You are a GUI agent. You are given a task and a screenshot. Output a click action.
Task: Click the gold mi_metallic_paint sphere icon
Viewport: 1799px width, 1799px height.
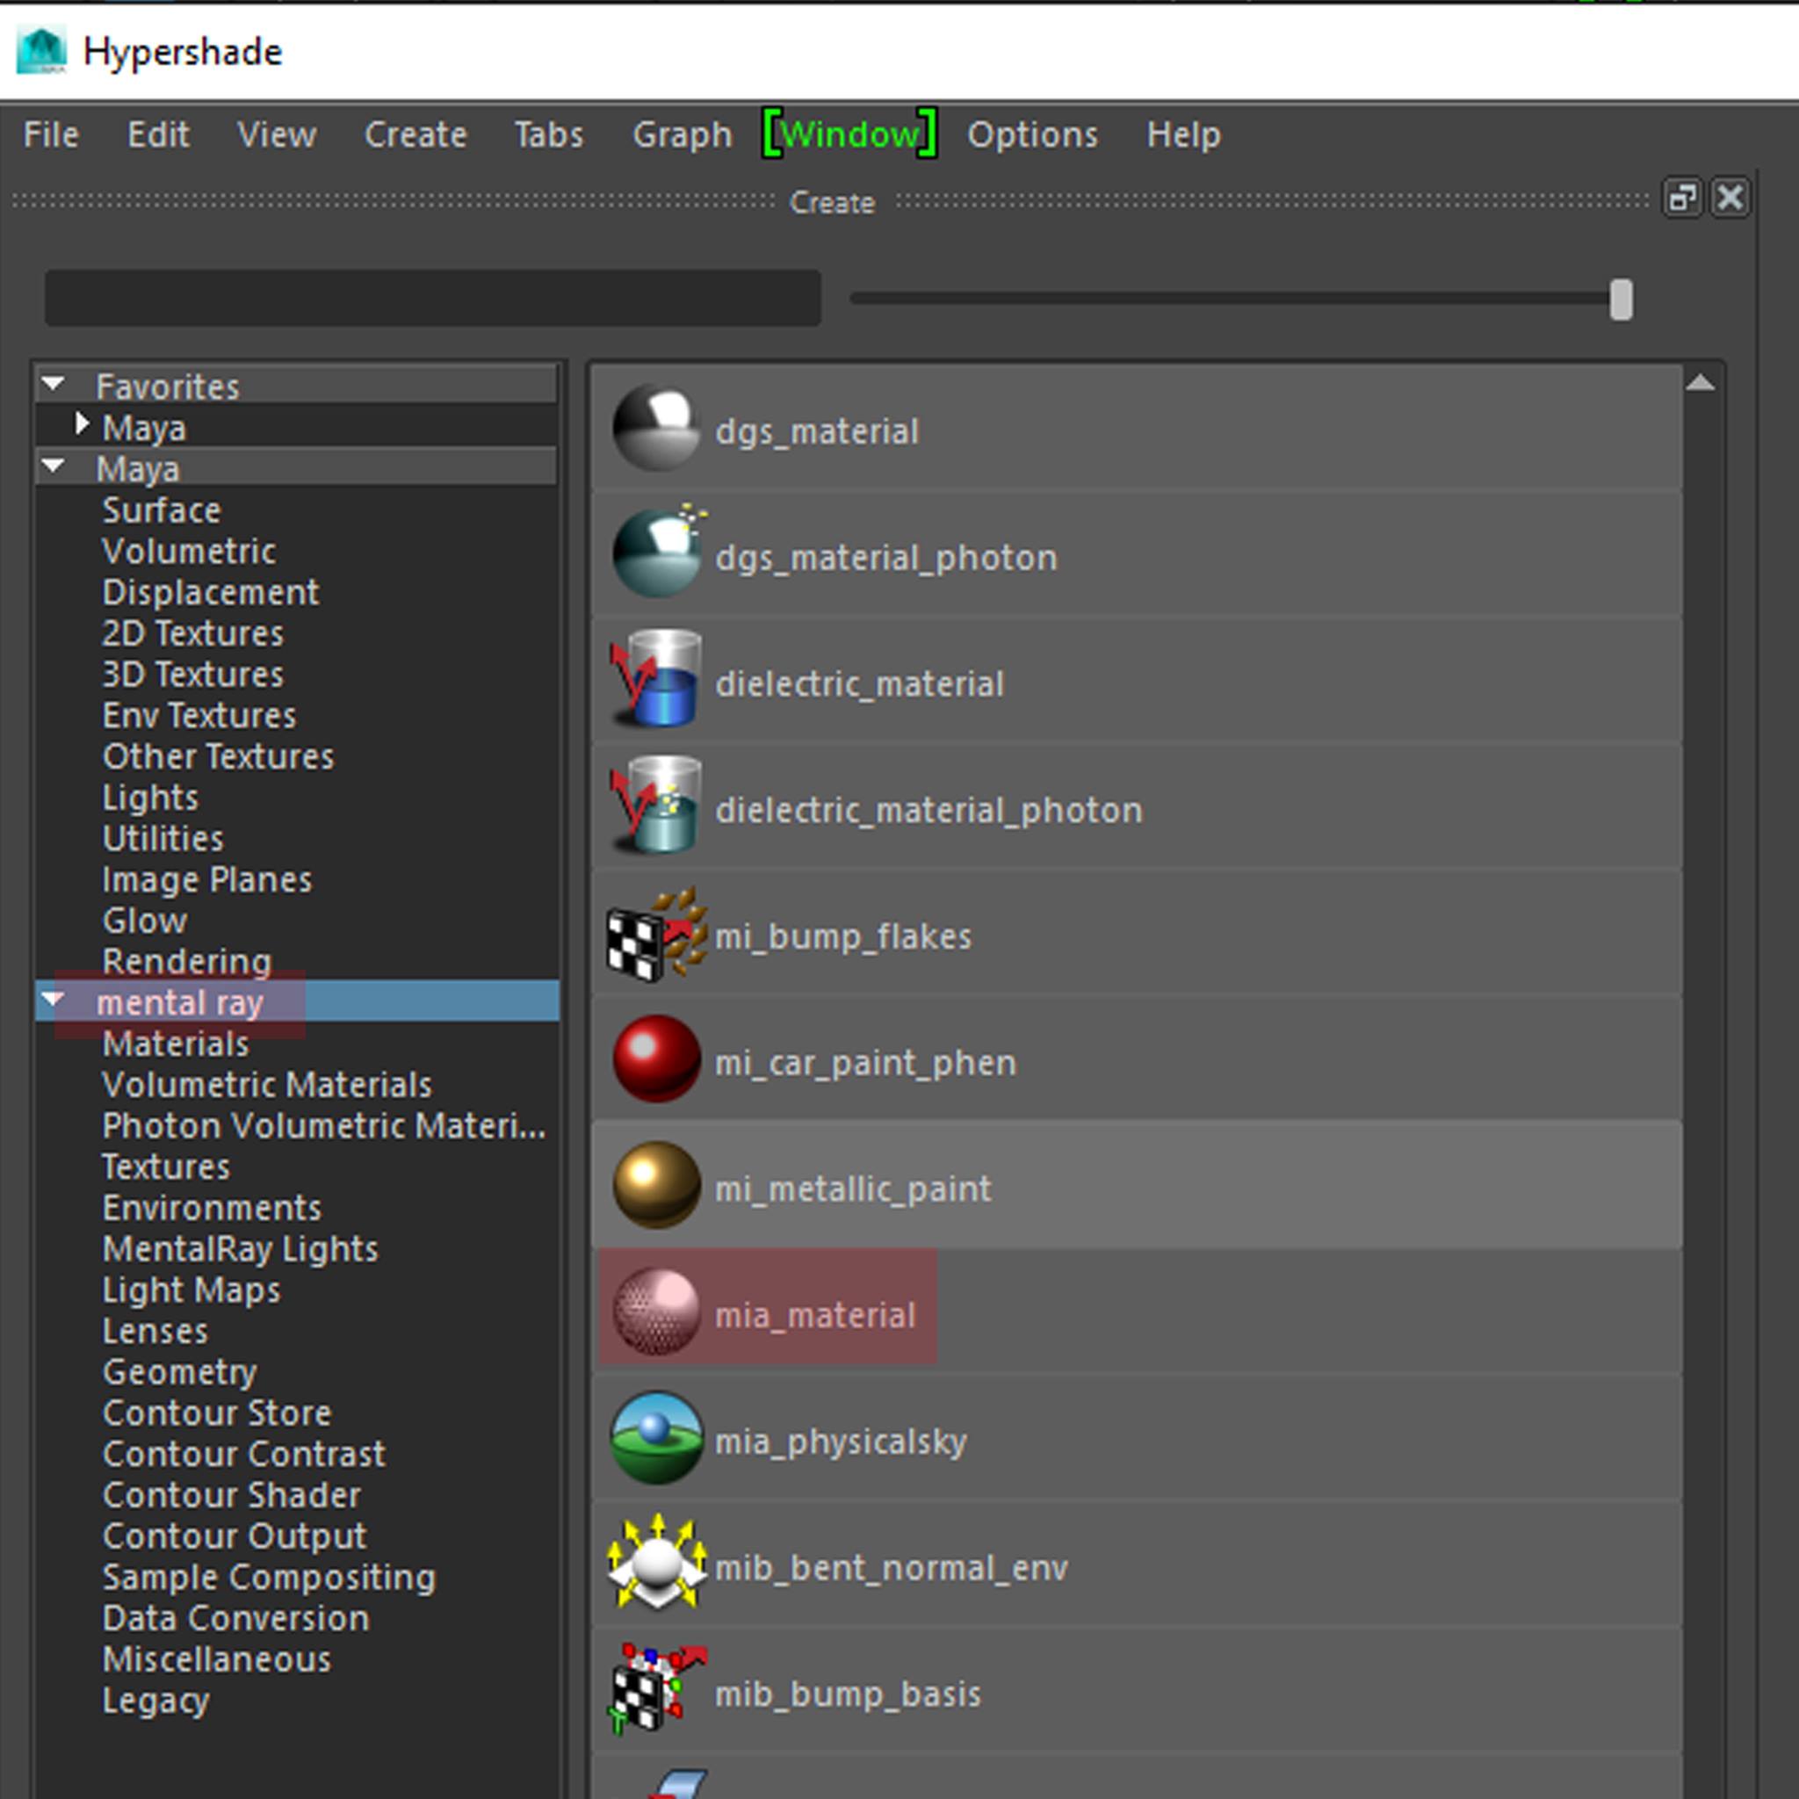click(655, 1186)
